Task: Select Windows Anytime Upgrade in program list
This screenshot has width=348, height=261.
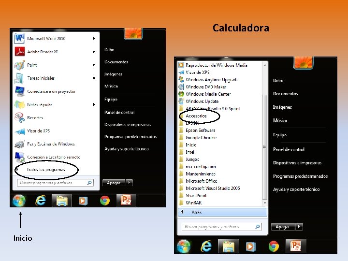Action: click(x=212, y=79)
